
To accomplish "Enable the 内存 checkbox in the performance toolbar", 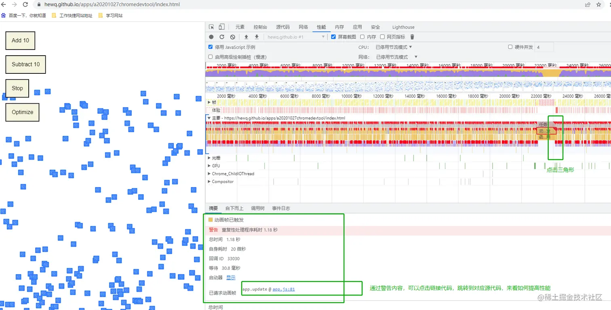I will coord(362,37).
